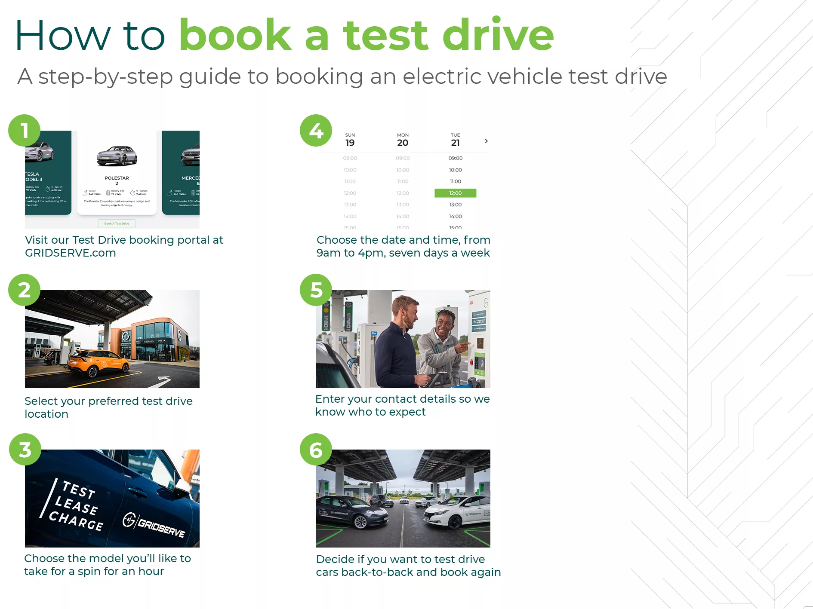Click the highlighted green 12:00 slot
This screenshot has width=813, height=609.
456,193
